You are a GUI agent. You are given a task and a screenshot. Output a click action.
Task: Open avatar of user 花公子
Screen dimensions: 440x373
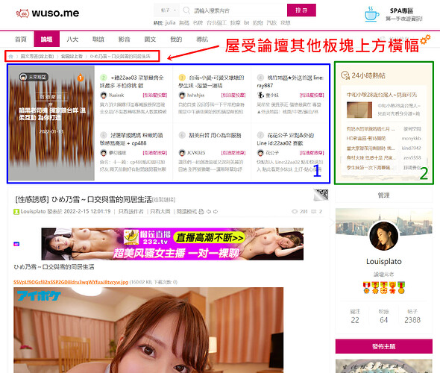(x=260, y=153)
